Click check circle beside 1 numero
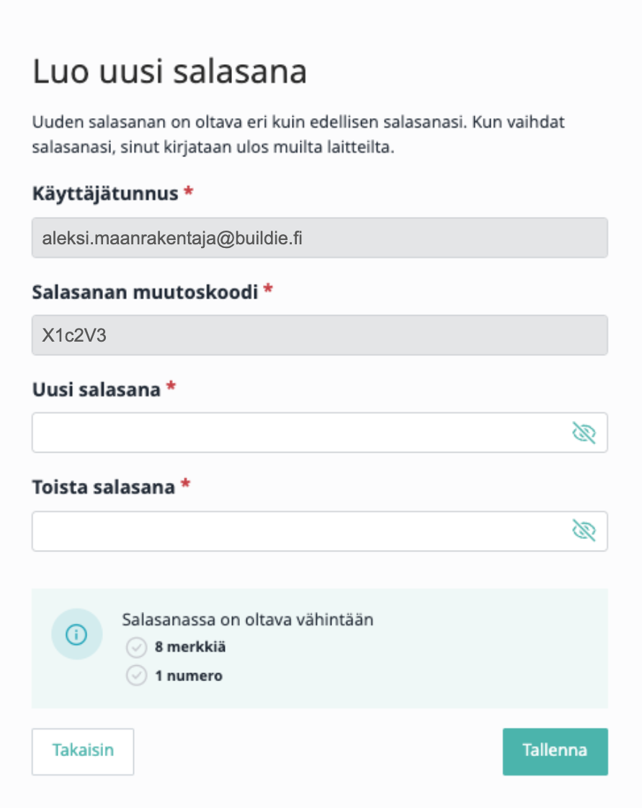This screenshot has height=808, width=642. tap(136, 675)
